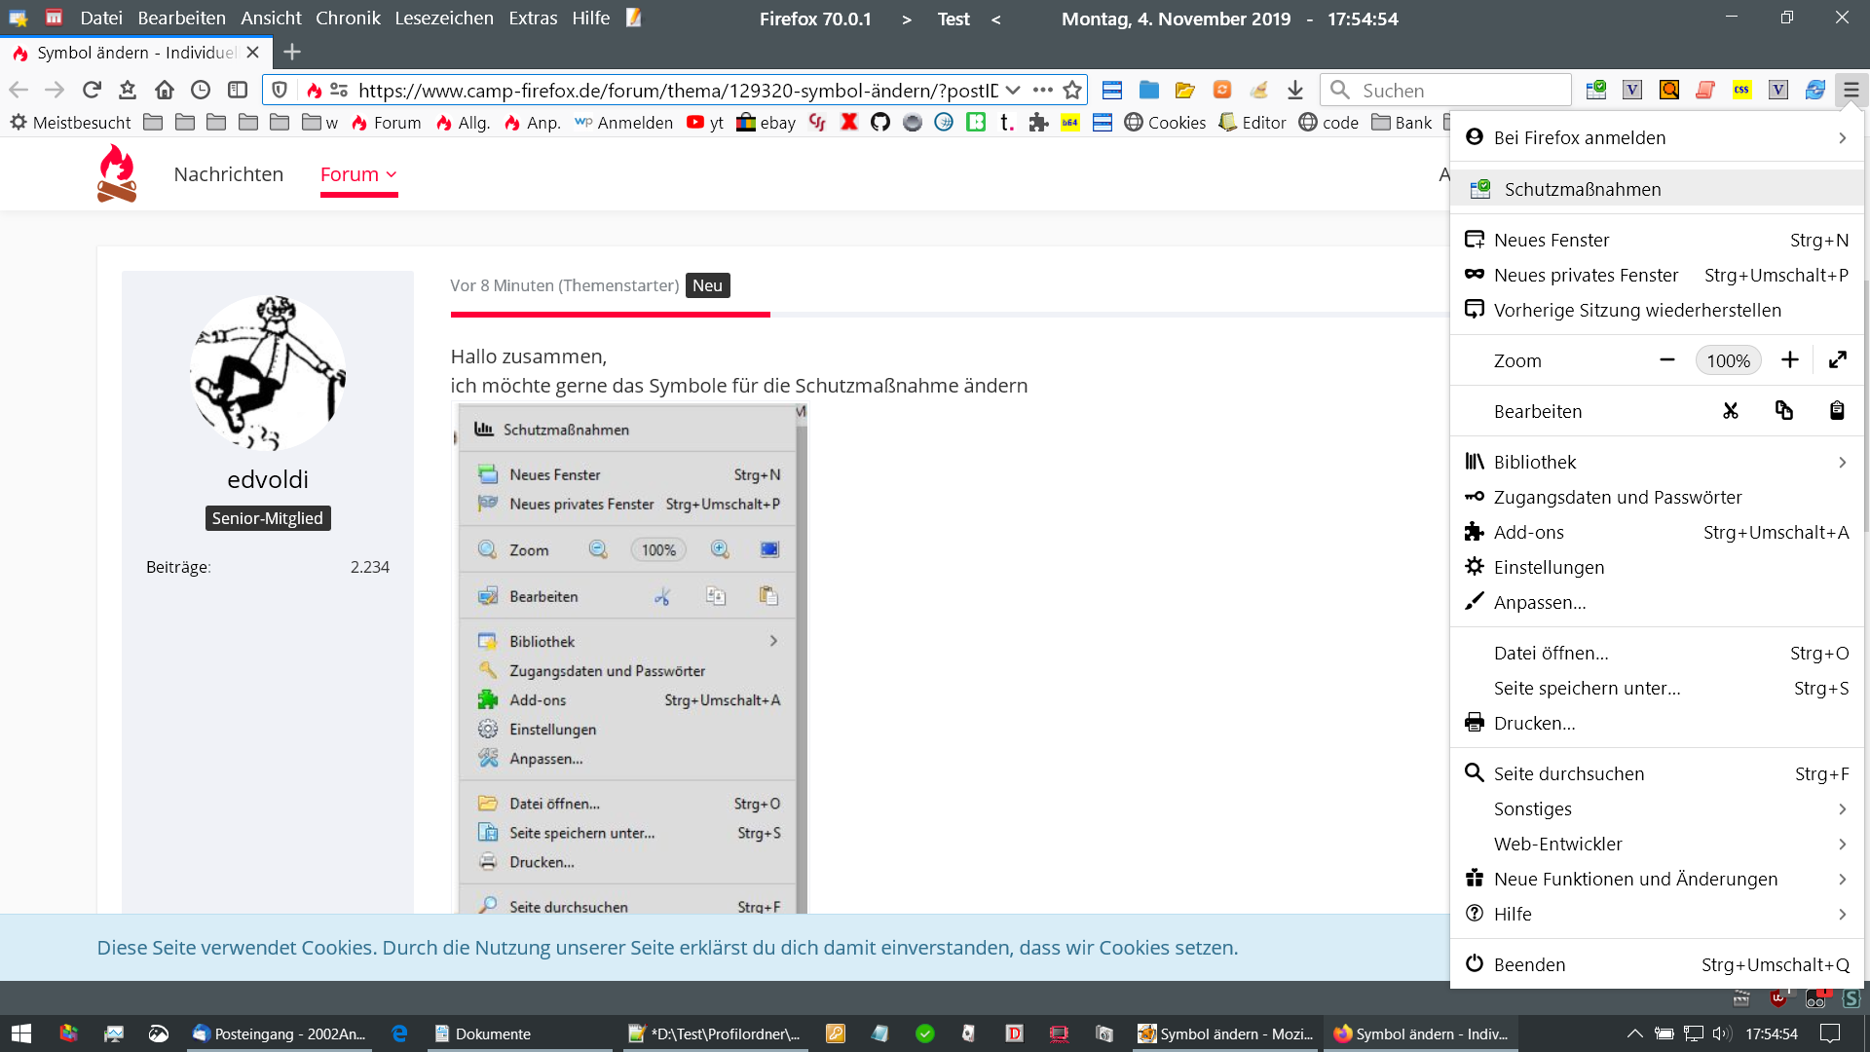The height and width of the screenshot is (1052, 1870).
Task: Open the downloads arrow icon
Action: [1294, 90]
